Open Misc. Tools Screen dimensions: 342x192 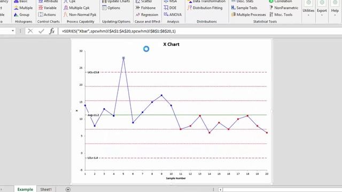(281, 15)
